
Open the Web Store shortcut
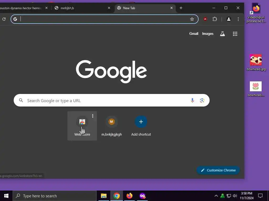(82, 126)
